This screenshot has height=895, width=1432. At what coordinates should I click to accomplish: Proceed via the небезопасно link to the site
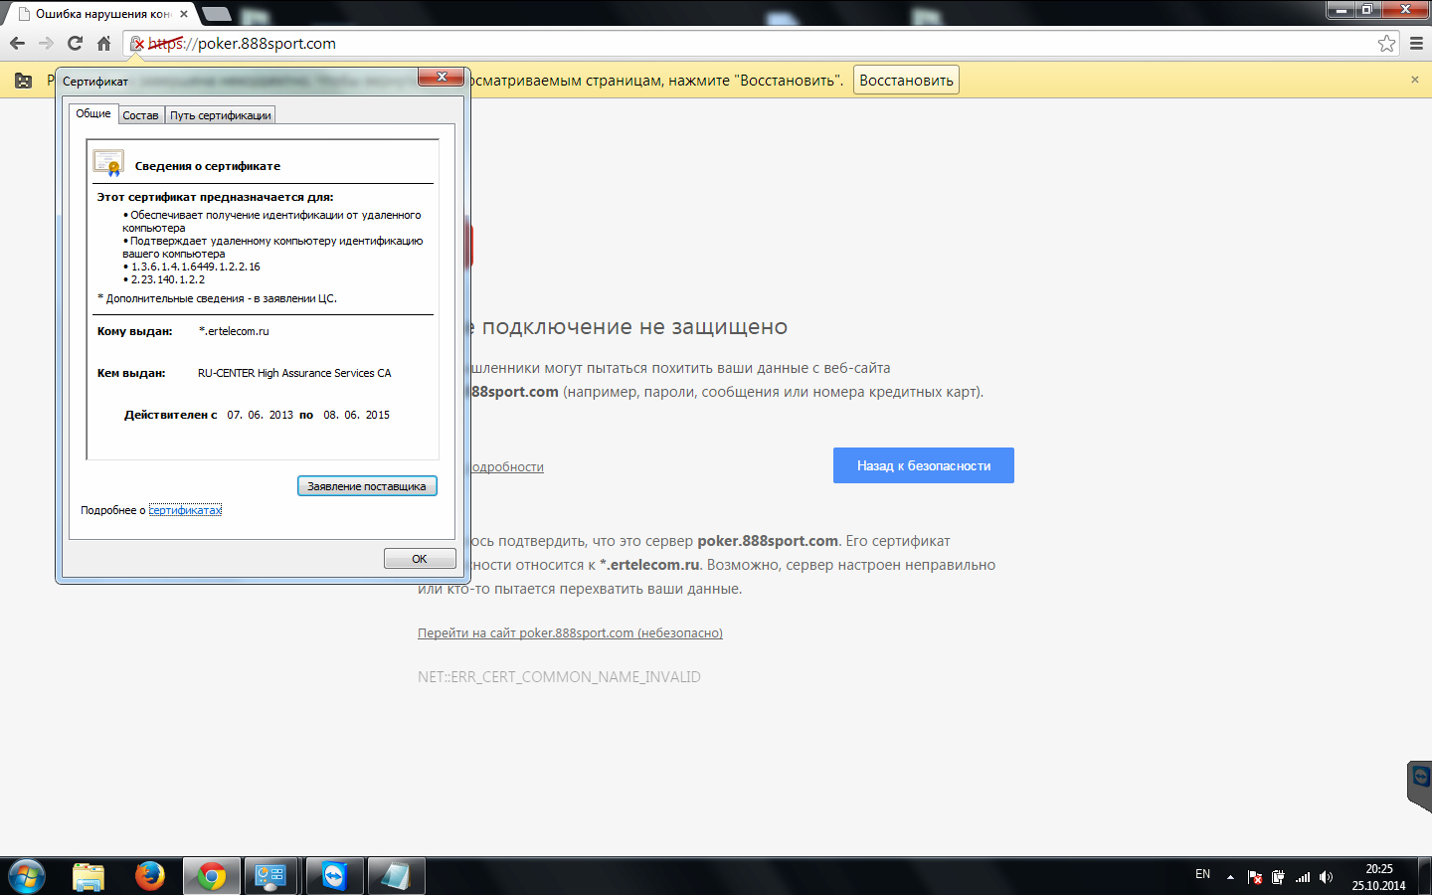click(570, 632)
